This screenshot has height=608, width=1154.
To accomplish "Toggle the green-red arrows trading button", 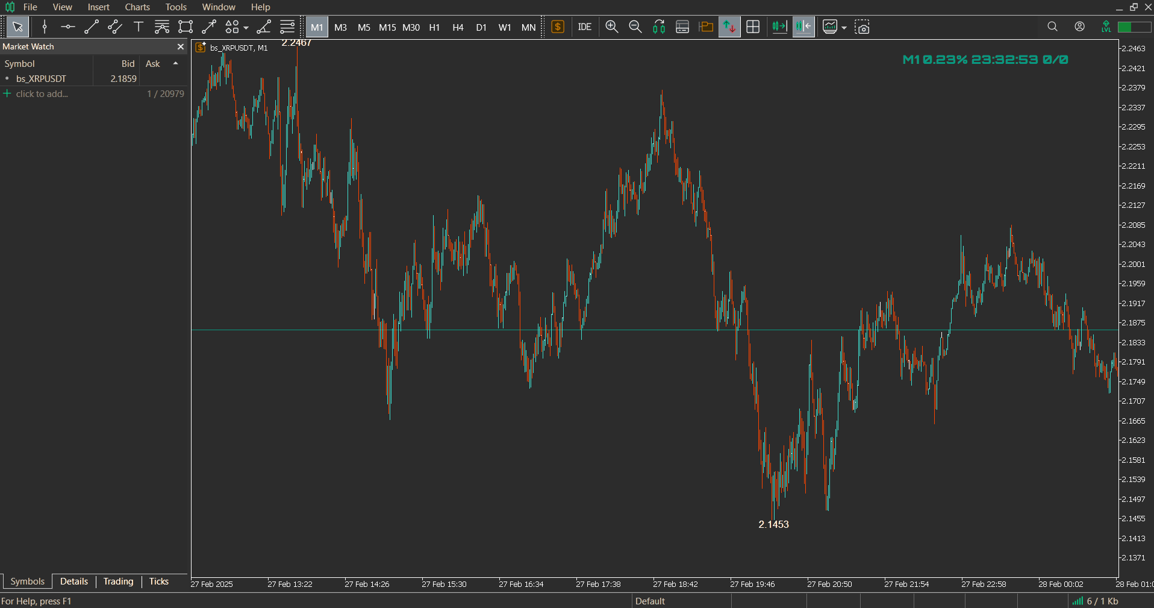I will pyautogui.click(x=729, y=27).
